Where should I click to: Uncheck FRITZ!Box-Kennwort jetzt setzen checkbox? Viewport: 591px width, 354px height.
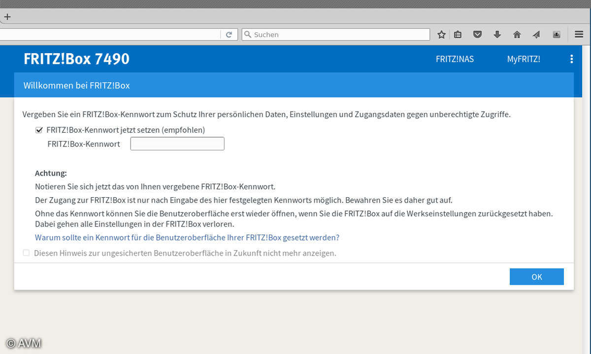pyautogui.click(x=39, y=130)
